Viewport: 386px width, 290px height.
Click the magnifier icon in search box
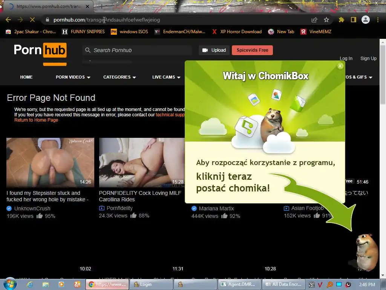click(87, 50)
